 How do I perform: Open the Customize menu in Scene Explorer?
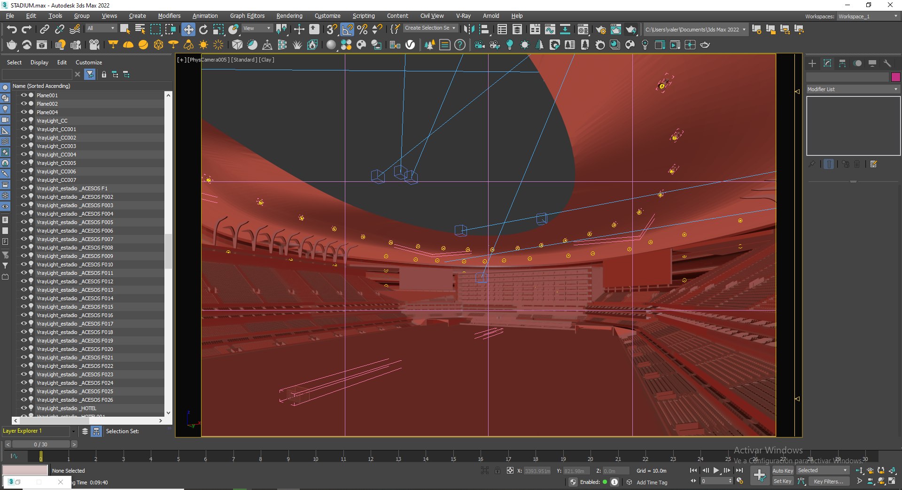[x=89, y=62]
